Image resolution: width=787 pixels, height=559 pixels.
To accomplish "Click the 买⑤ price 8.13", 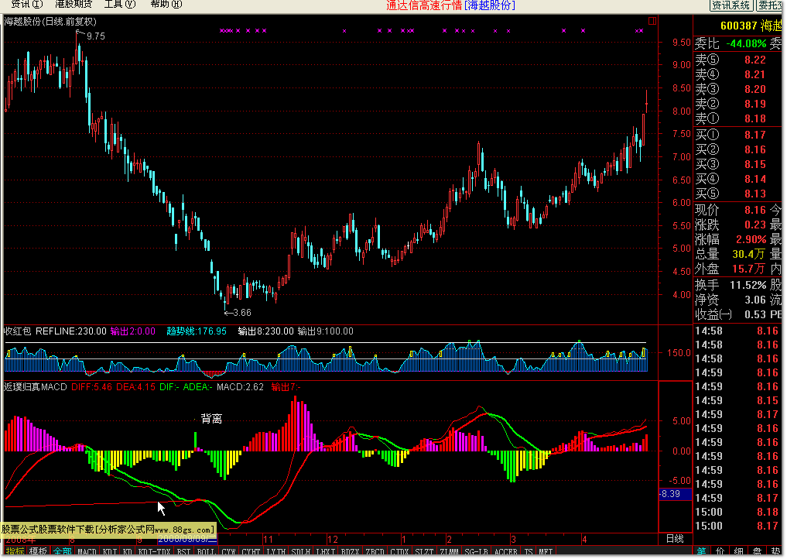I will point(754,194).
